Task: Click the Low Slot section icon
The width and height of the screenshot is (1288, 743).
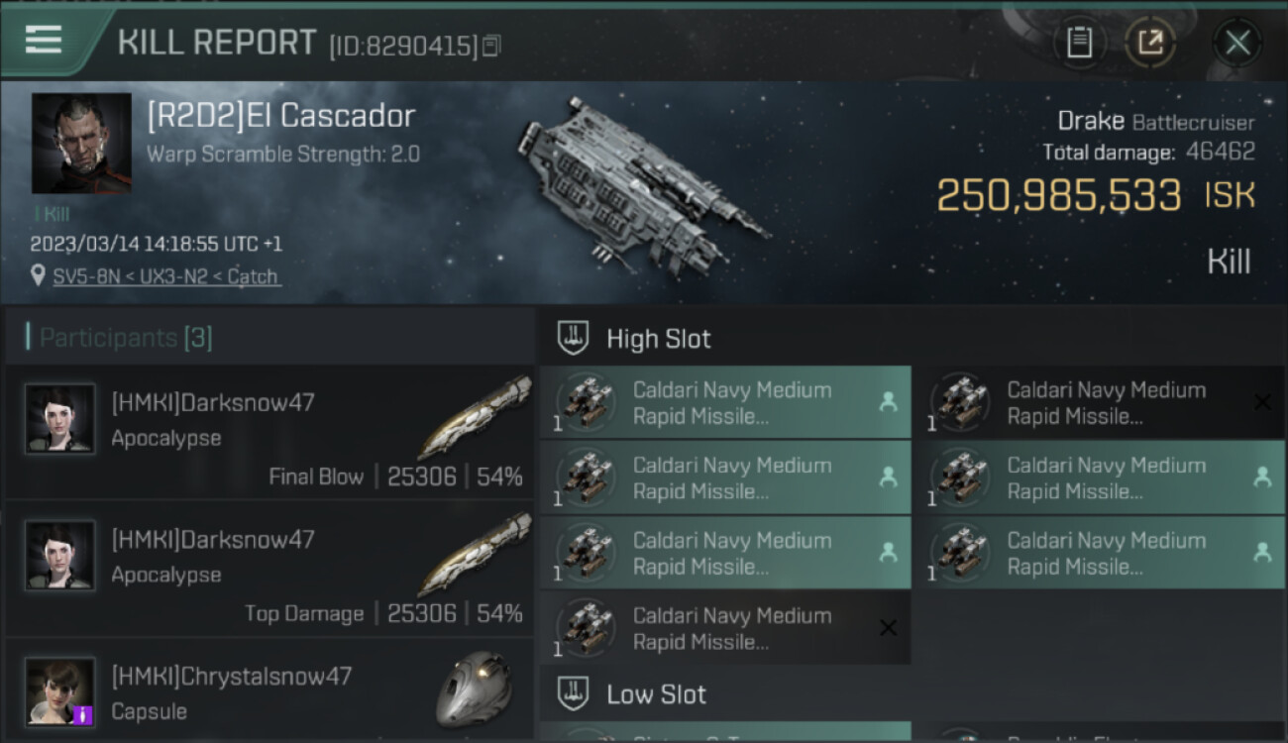Action: pyautogui.click(x=574, y=693)
